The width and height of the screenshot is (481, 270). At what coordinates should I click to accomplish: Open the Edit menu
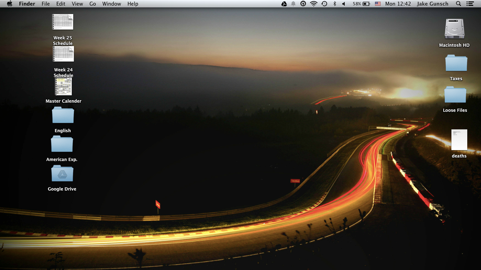click(x=61, y=4)
